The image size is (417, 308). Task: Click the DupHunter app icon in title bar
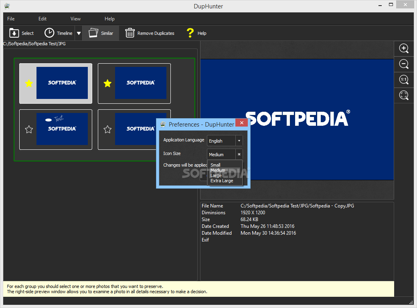point(7,5)
